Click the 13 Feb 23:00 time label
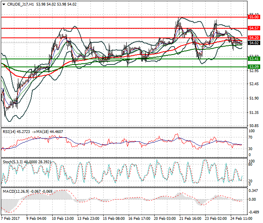Screen dimensions: 263x223 pos(88,219)
